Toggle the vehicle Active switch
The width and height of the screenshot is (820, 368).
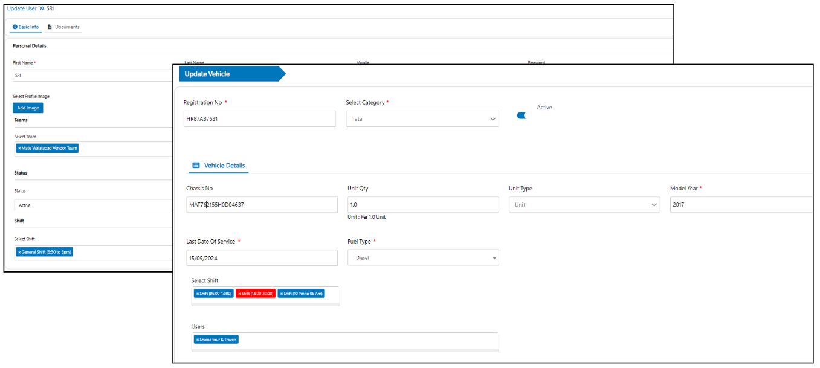pyautogui.click(x=522, y=115)
